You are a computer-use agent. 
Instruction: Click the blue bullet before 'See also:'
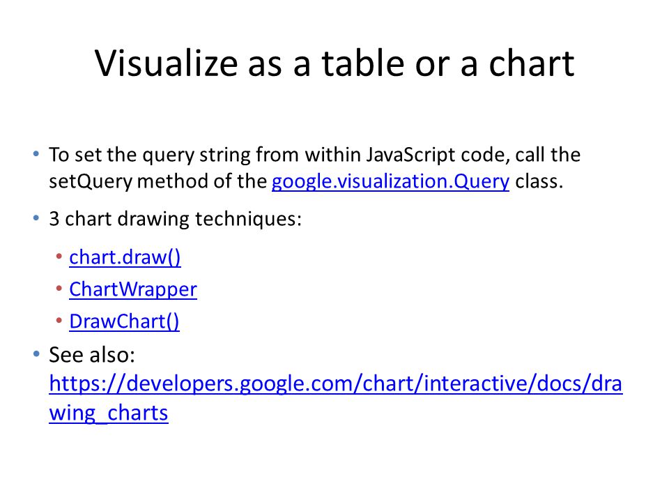[x=36, y=354]
